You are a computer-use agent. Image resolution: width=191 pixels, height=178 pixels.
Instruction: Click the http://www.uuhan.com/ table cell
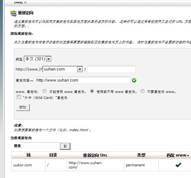point(95,165)
